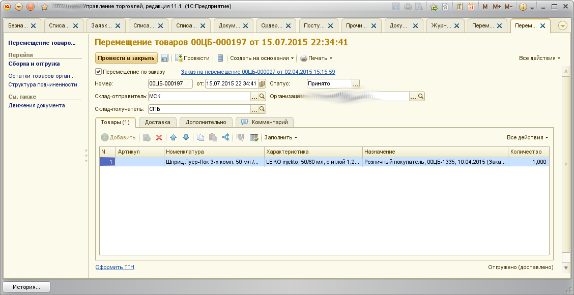574x295 pixels.
Task: Click the Провести и закрыть button
Action: pos(126,58)
